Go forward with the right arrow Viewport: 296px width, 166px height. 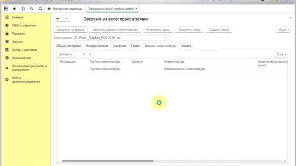click(x=66, y=19)
